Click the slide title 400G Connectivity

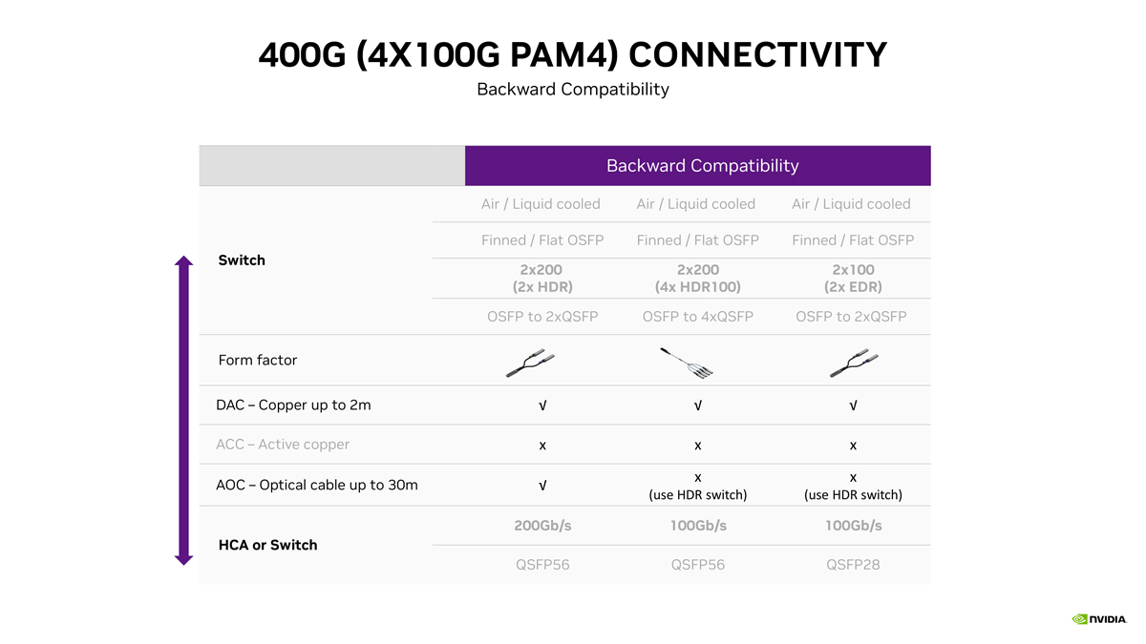(x=573, y=54)
